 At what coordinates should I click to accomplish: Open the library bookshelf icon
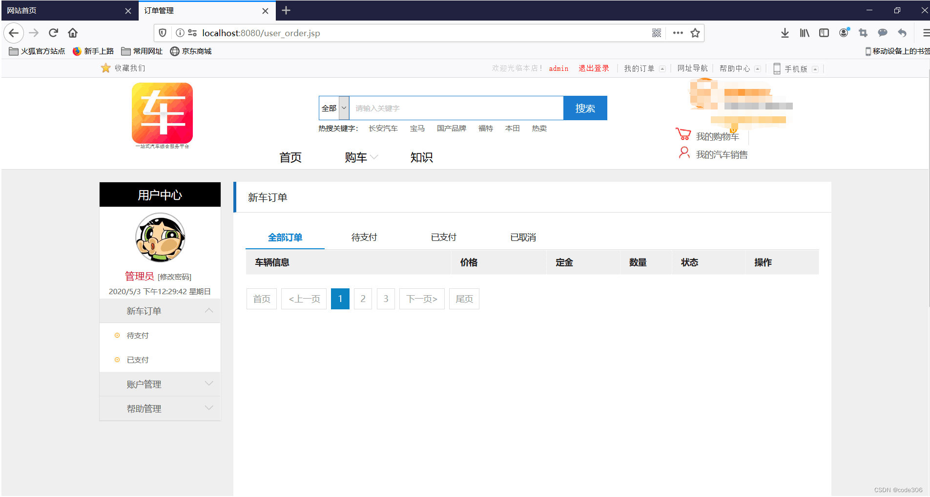[x=805, y=33]
